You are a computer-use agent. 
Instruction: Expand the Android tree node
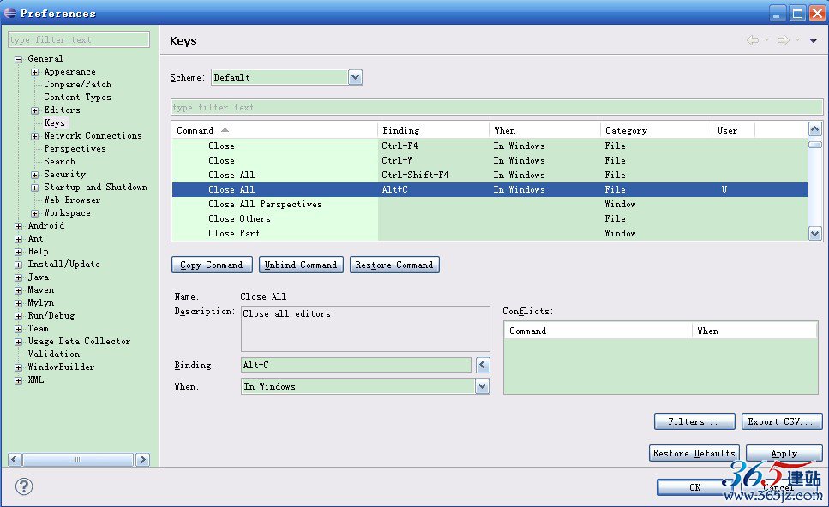(19, 226)
